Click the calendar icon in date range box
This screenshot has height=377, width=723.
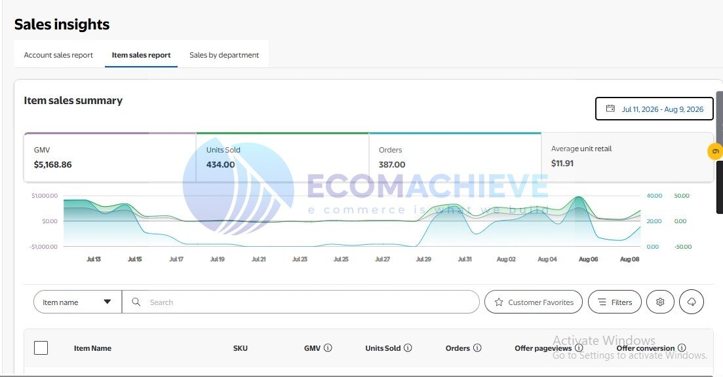[610, 109]
